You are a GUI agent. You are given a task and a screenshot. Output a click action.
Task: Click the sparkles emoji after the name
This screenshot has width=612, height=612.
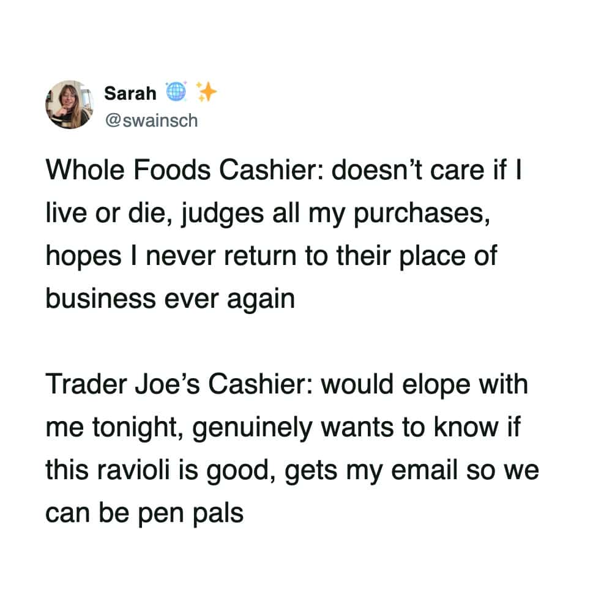[206, 92]
